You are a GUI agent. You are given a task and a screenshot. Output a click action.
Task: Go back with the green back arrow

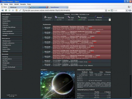coord(6,10)
